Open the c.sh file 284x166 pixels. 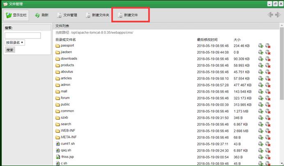[64, 163]
